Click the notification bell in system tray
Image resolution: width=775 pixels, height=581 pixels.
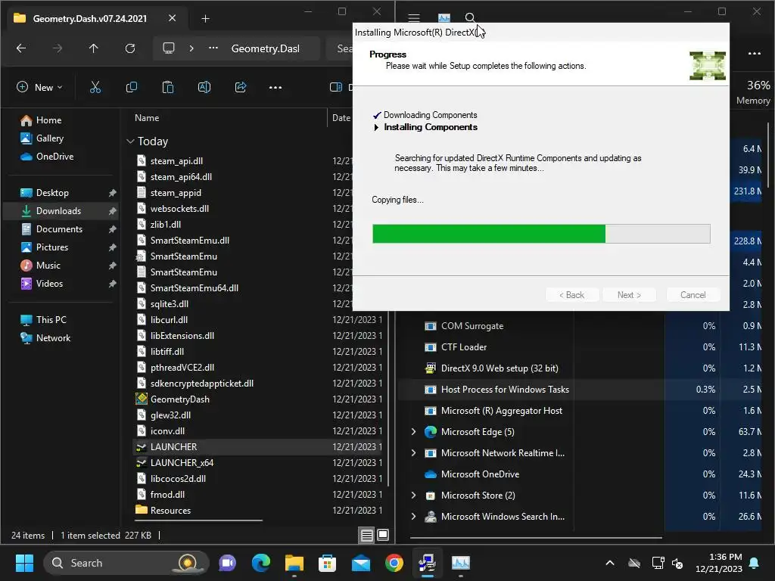coord(755,563)
